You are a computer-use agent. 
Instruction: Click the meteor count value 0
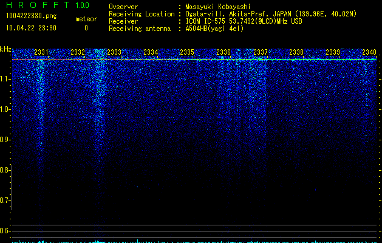[86, 28]
